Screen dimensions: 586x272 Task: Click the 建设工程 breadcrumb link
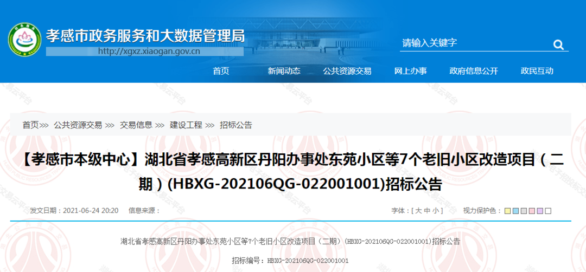[186, 125]
